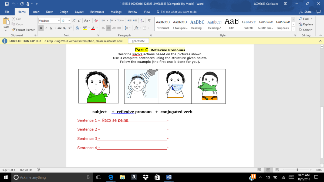Click the Tell me what you want field
324x182 pixels.
pos(178,12)
